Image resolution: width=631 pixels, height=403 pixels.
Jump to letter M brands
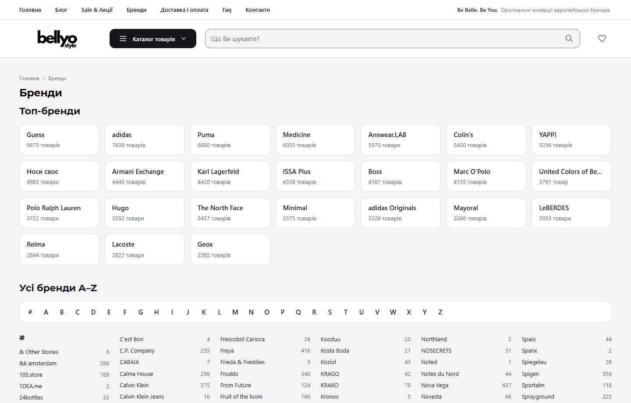tap(235, 312)
